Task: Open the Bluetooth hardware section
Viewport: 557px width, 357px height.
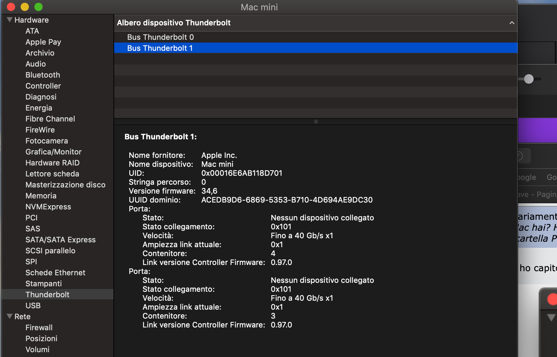Action: tap(43, 75)
